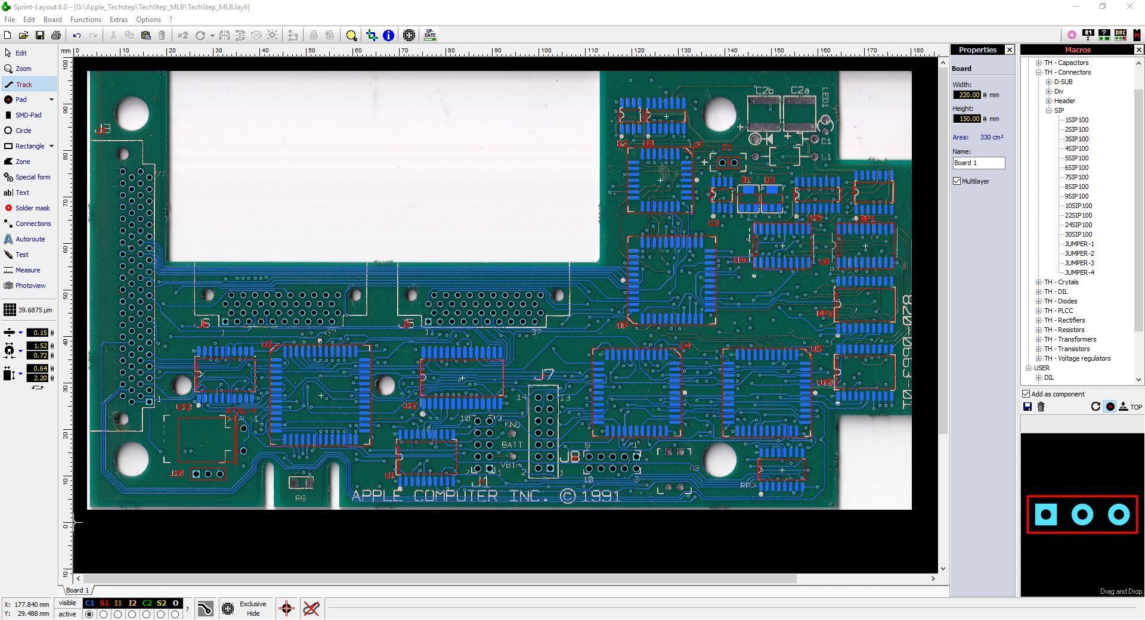Expand the TH - Capacitors macro folder
The image size is (1145, 620).
(x=1038, y=63)
